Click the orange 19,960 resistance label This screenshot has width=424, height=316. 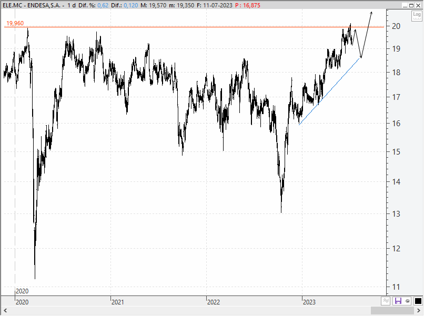[15, 23]
